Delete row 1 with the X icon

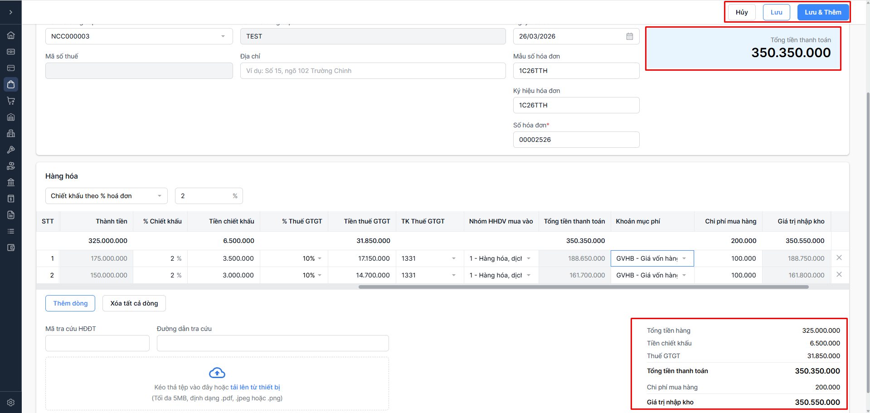click(x=839, y=258)
